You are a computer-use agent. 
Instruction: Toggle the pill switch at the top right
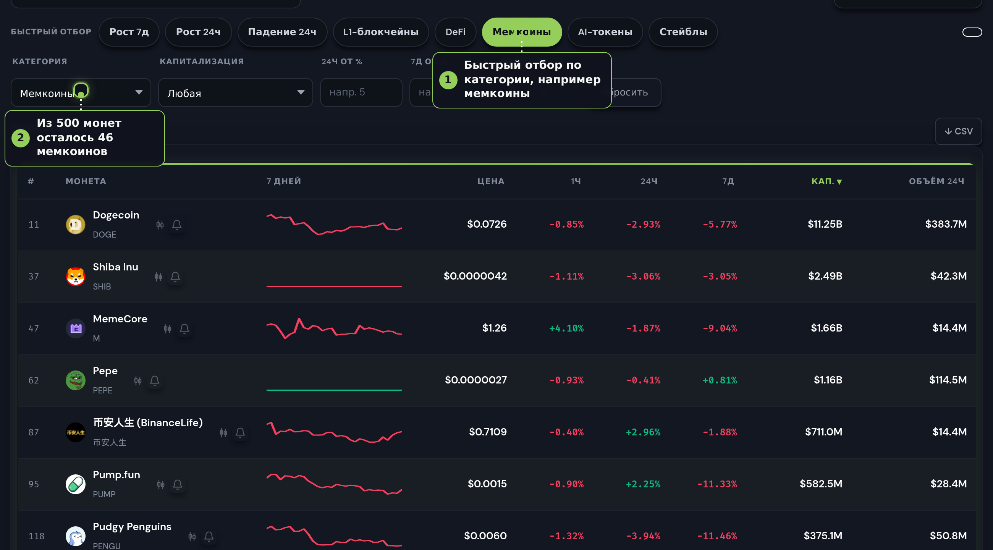972,32
